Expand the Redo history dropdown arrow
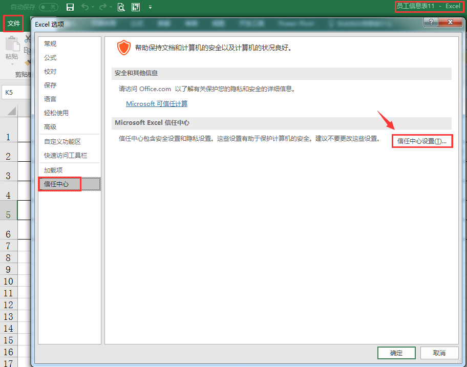Image resolution: width=467 pixels, height=367 pixels. pos(111,7)
